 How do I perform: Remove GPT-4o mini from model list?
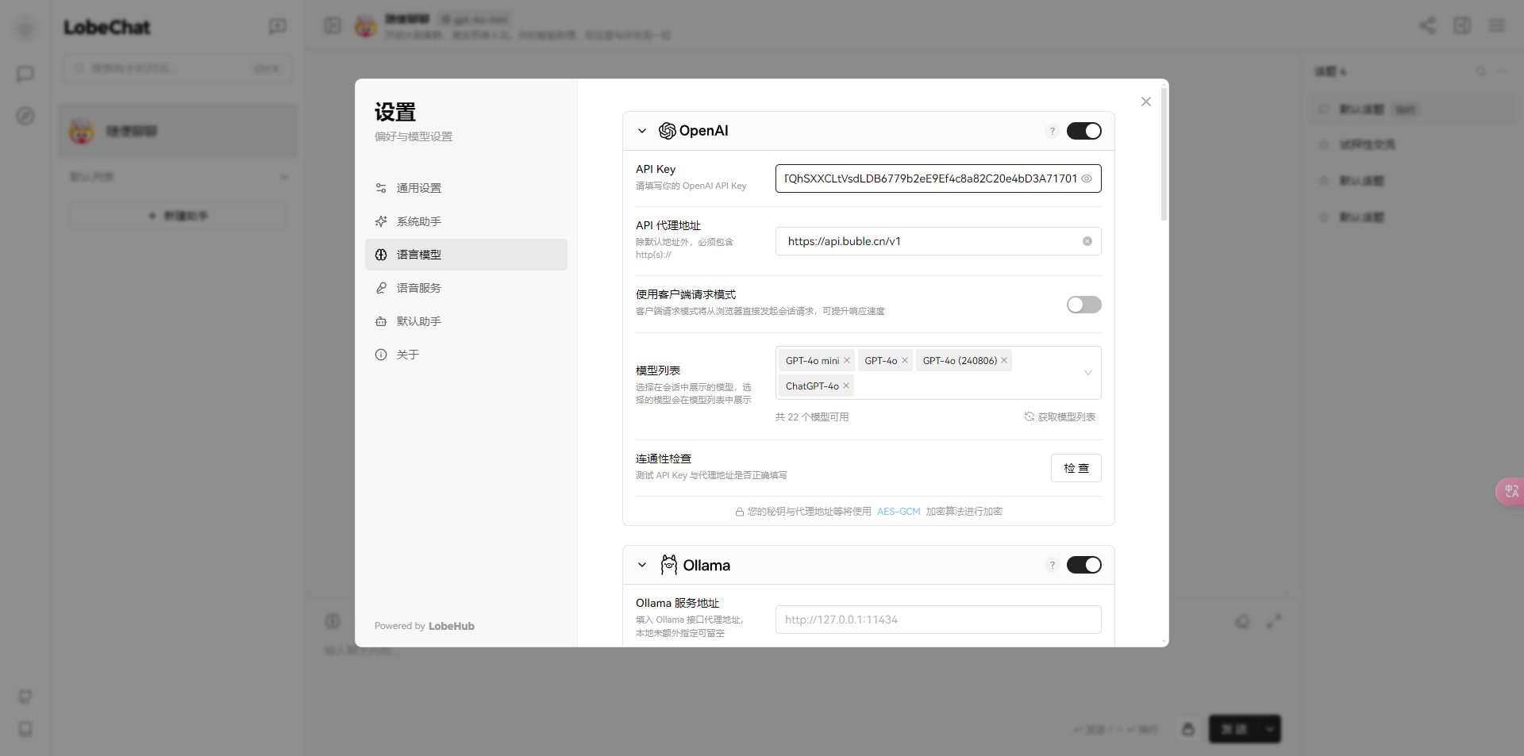tap(847, 360)
